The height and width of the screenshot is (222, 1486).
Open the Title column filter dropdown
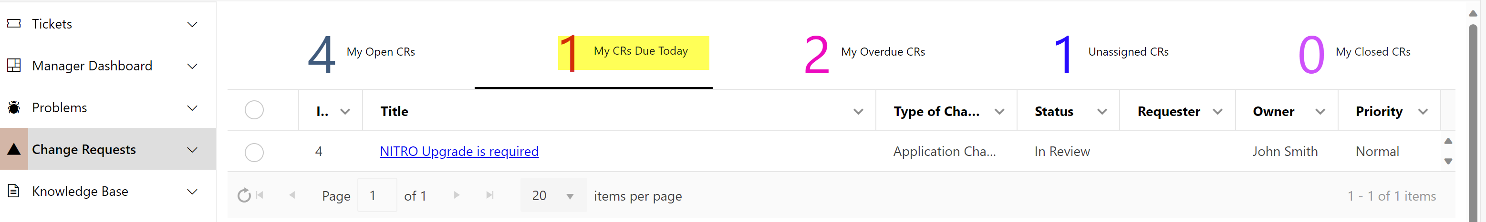pyautogui.click(x=858, y=112)
